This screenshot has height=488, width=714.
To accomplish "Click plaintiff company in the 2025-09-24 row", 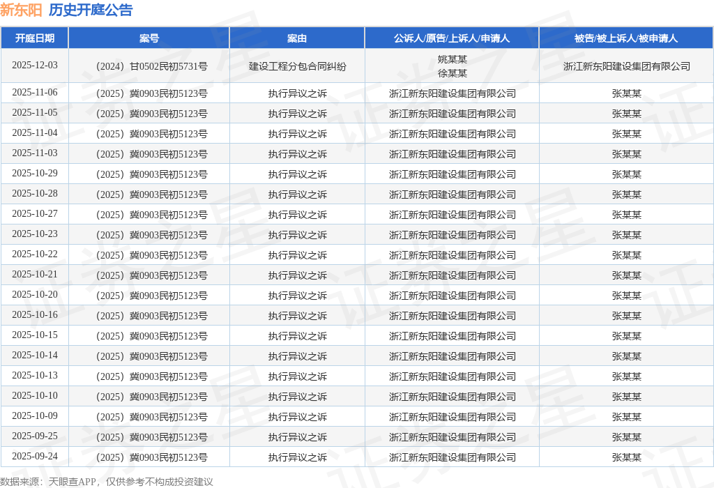I will tap(452, 457).
